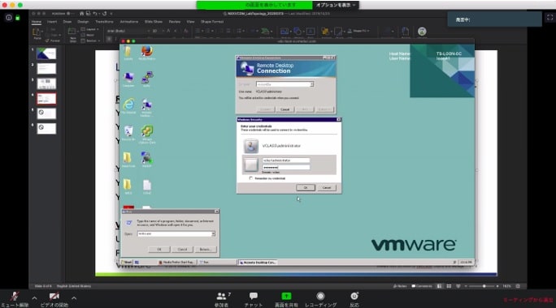
Task: Select slide 5 thumbnail
Action: pyautogui.click(x=46, y=113)
